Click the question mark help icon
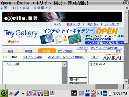Viewport: 129px width, 97px height. [50, 8]
